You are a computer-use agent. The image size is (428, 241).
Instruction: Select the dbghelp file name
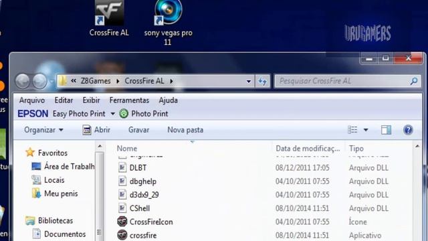pyautogui.click(x=143, y=181)
